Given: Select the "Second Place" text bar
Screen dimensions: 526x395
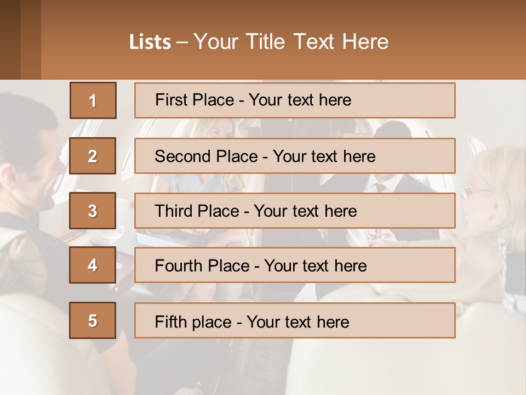Looking at the screenshot, I should click(x=295, y=156).
